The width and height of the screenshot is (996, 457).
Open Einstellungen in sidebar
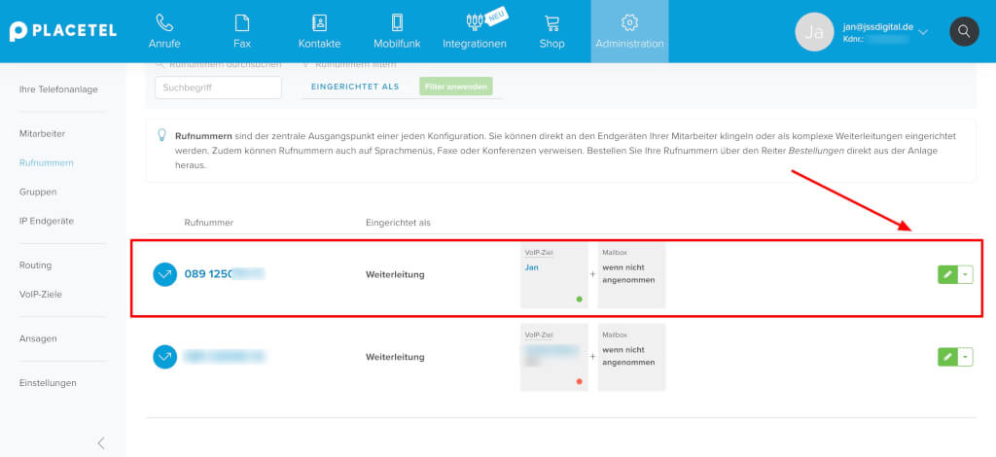coord(48,383)
